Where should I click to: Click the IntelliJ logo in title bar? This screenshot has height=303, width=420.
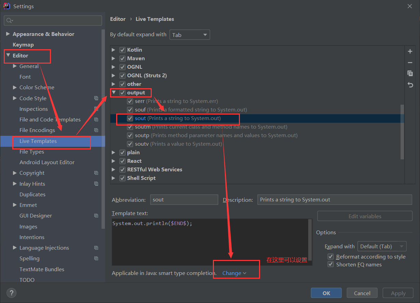click(x=6, y=6)
